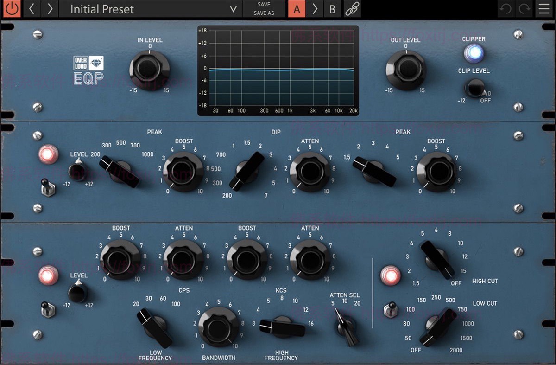Click the IN LEVEL knob

tap(149, 70)
